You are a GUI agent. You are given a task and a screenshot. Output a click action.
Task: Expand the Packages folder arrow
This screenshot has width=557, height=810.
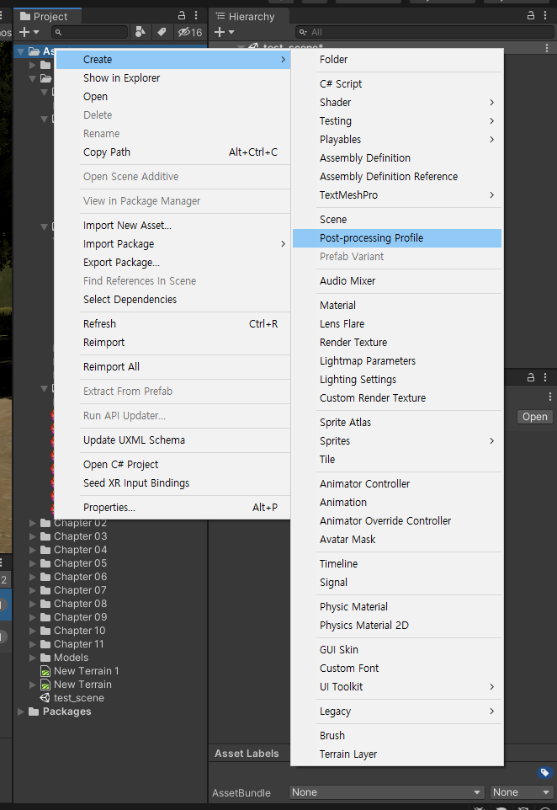(21, 711)
